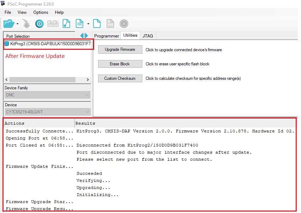Open the dropdown arrow beside the lined-document icon
Viewport: 301px width, 213px height.
click(88, 24)
